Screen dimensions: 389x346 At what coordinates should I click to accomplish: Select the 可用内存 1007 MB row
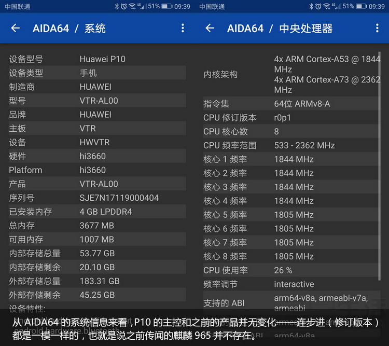point(98,240)
